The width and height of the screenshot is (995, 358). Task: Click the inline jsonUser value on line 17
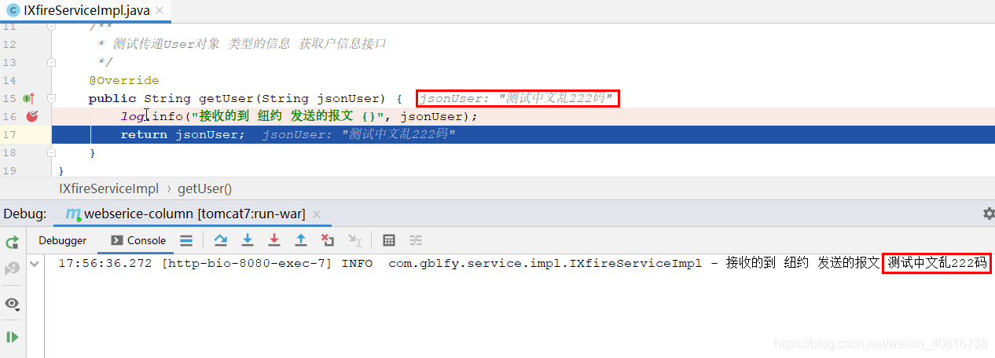tap(359, 134)
